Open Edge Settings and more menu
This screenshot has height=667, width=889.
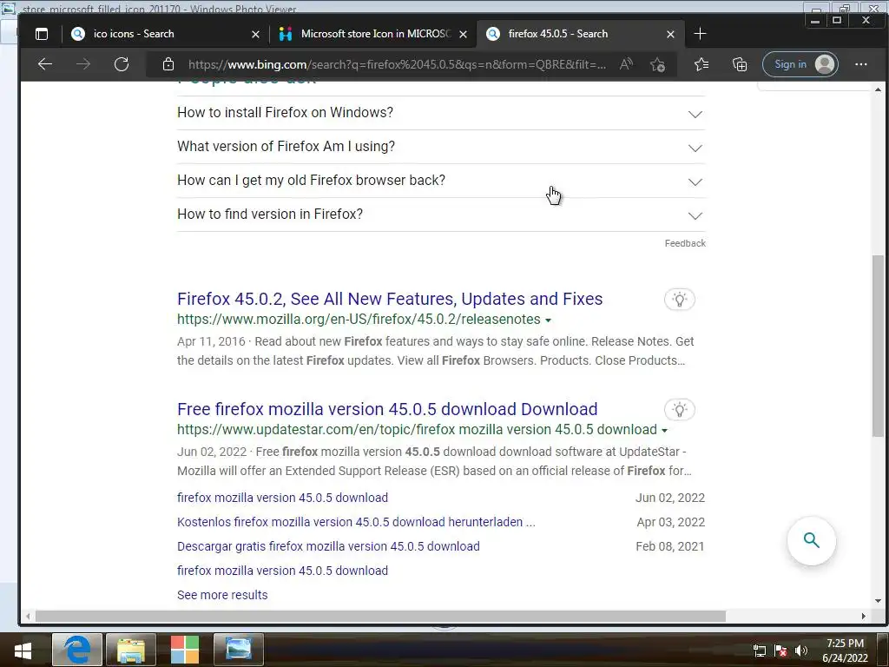860,64
